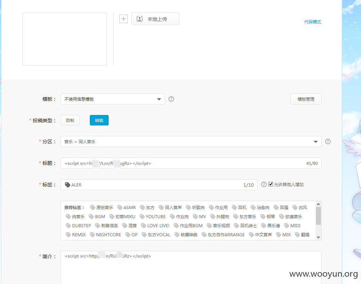The image size is (361, 284).
Task: Add recommended tag 中文音声
Action: 260,235
